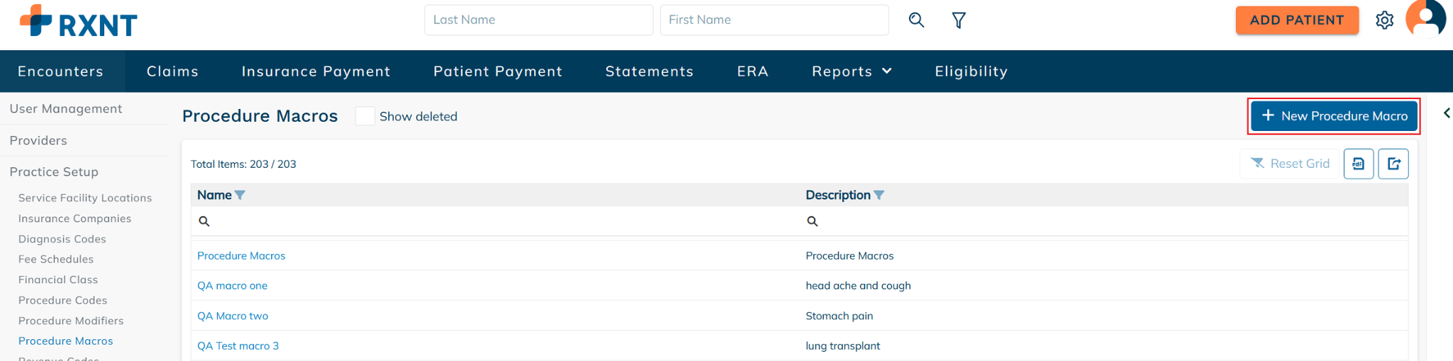This screenshot has width=1453, height=361.
Task: Click the export grid share icon
Action: (1393, 164)
